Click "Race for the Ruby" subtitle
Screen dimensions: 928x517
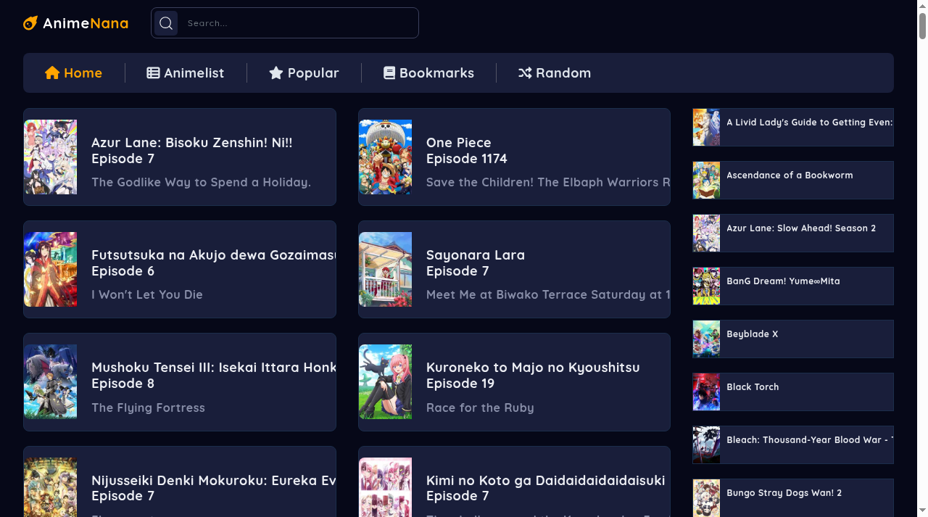pyautogui.click(x=480, y=408)
